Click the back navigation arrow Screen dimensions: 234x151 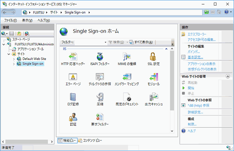pyautogui.click(x=5, y=12)
